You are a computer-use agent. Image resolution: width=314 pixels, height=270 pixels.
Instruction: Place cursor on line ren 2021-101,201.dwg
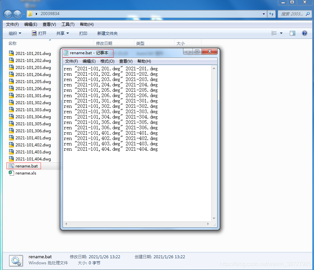[x=110, y=69]
